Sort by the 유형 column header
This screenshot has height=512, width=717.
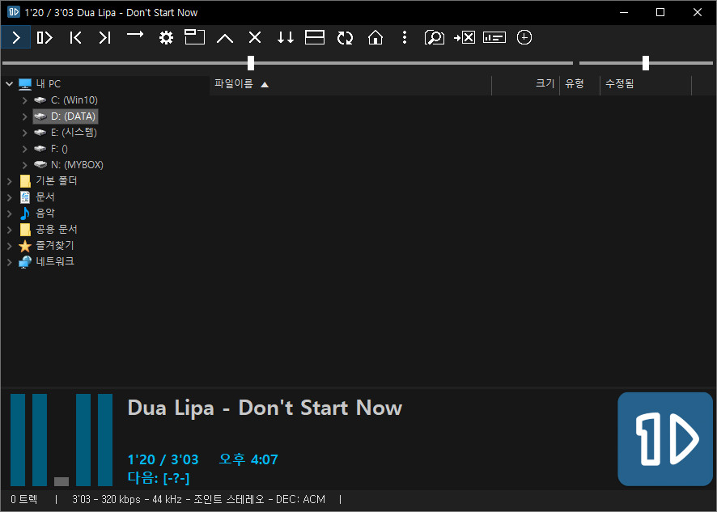(x=579, y=84)
